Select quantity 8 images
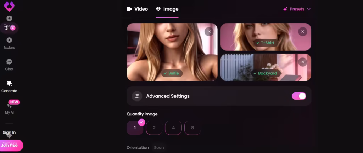Image resolution: width=363 pixels, height=153 pixels. [192, 128]
